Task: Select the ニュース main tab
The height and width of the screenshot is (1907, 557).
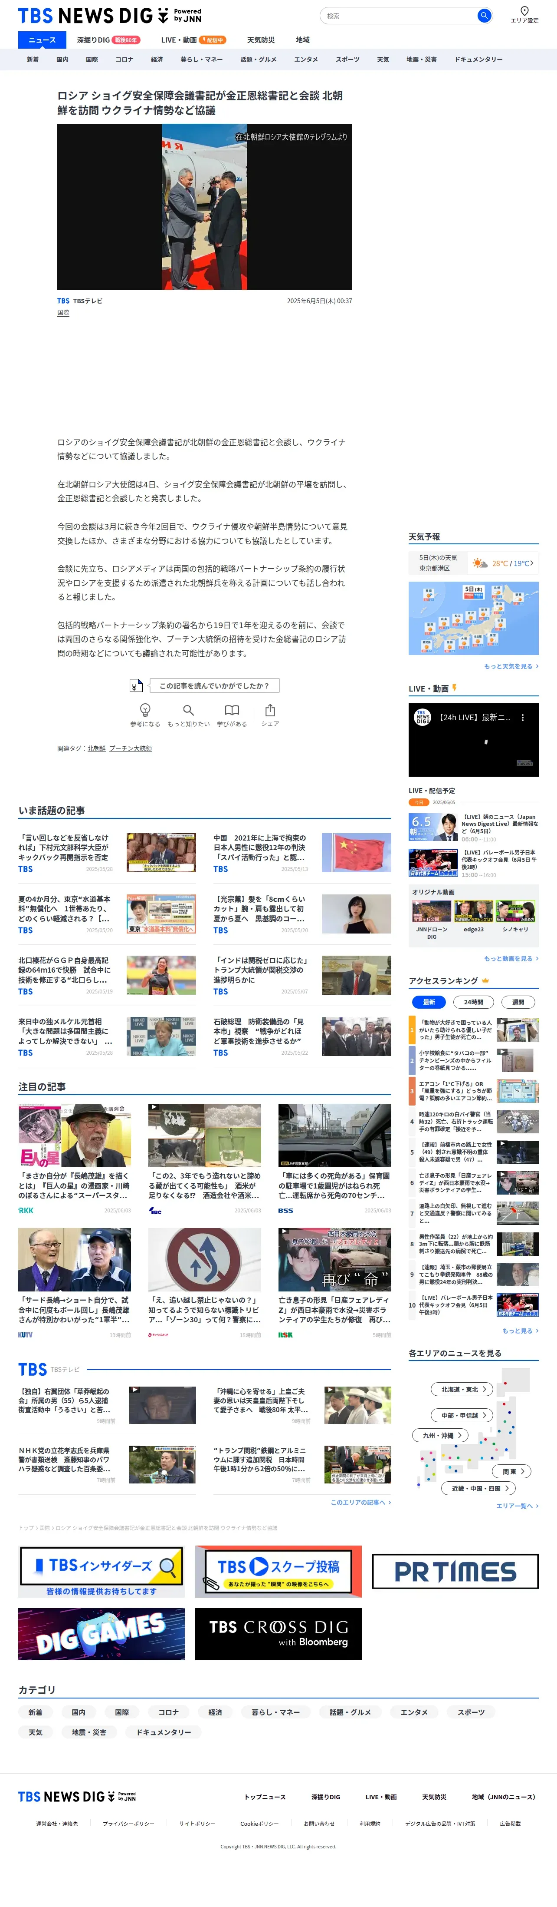Action: [42, 40]
